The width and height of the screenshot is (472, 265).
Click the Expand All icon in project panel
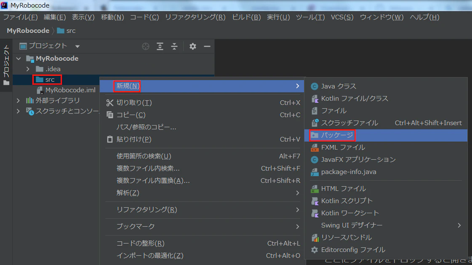[160, 46]
